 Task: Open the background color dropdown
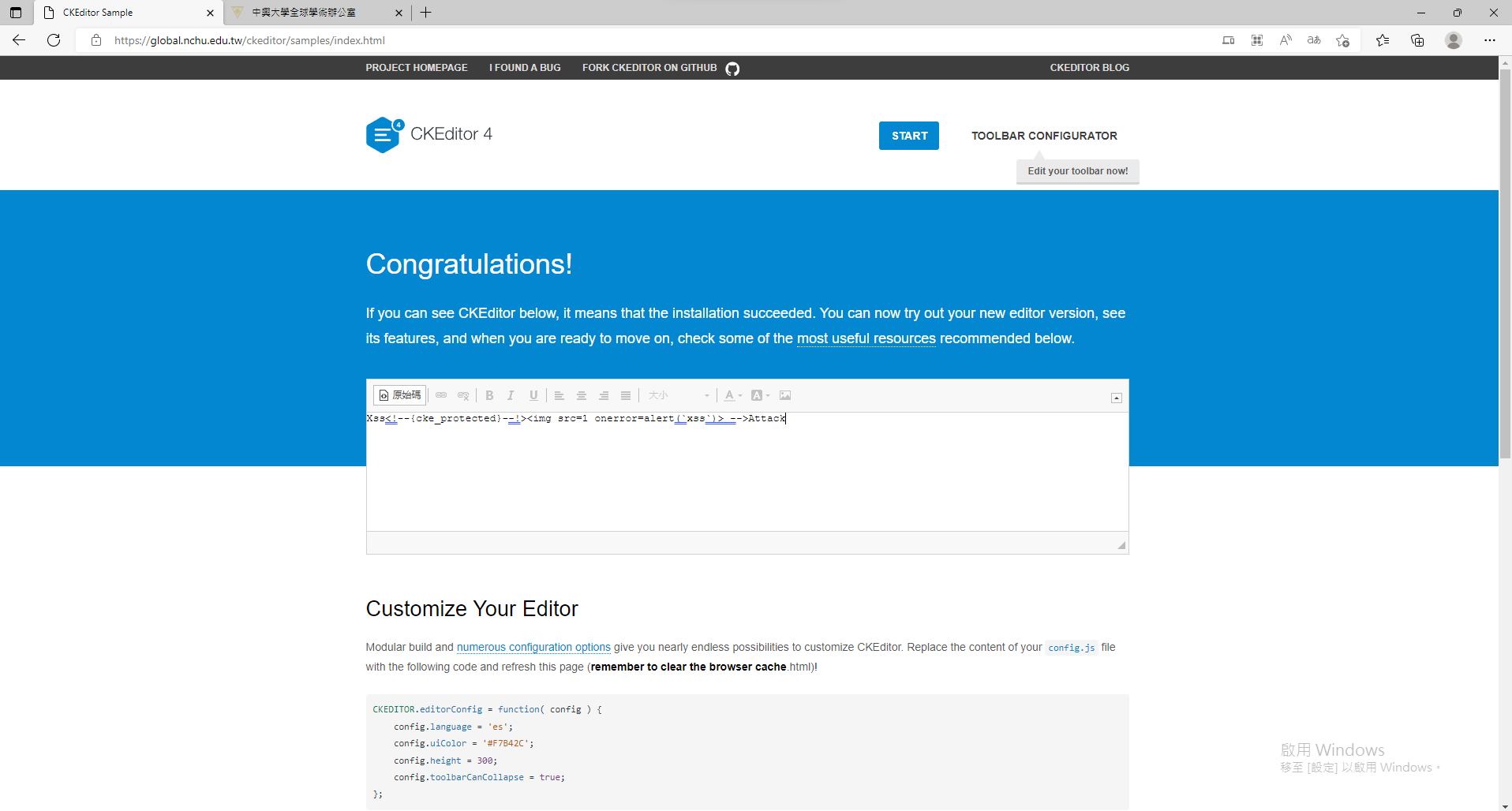761,395
